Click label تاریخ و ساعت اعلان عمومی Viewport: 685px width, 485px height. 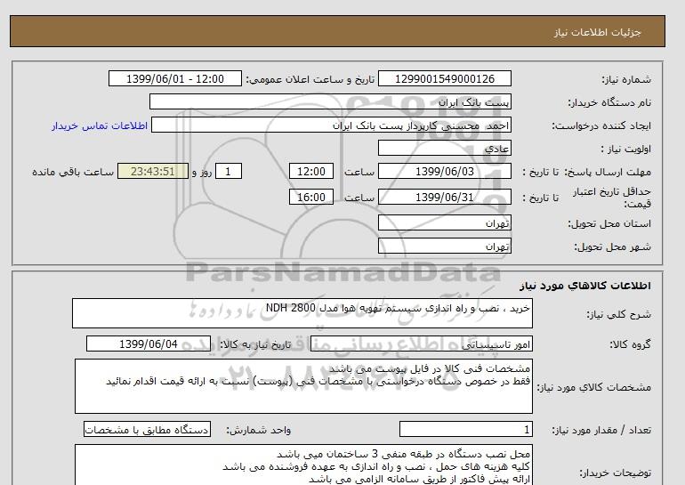point(310,79)
